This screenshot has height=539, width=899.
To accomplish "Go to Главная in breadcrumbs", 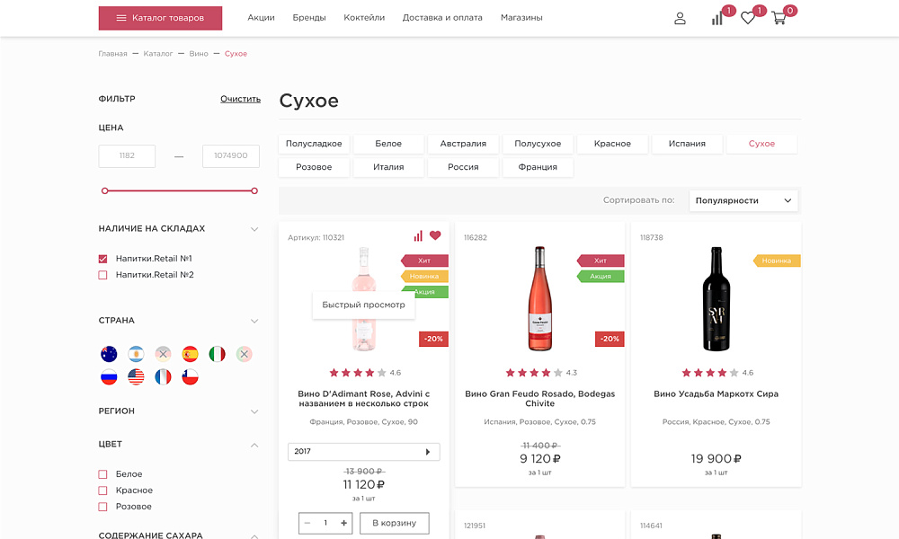I will (x=112, y=54).
